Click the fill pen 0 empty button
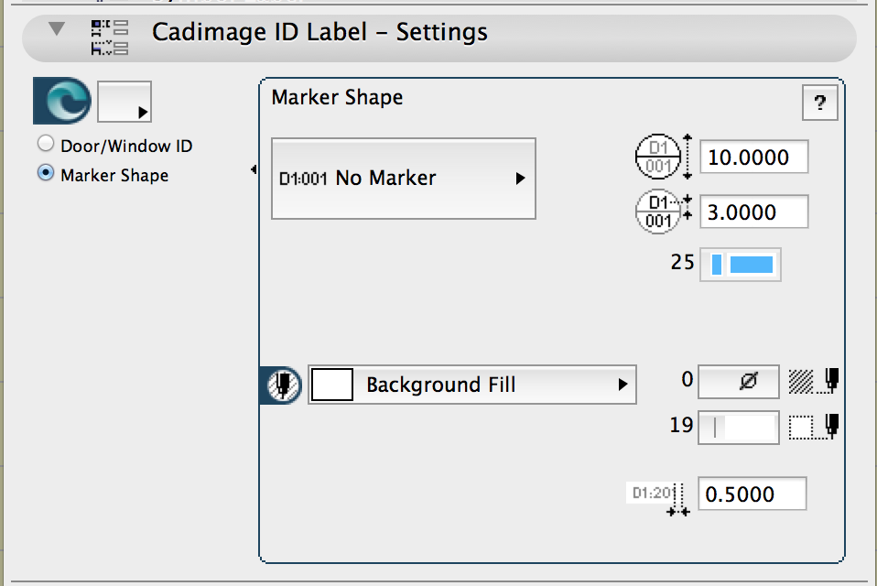 click(738, 382)
